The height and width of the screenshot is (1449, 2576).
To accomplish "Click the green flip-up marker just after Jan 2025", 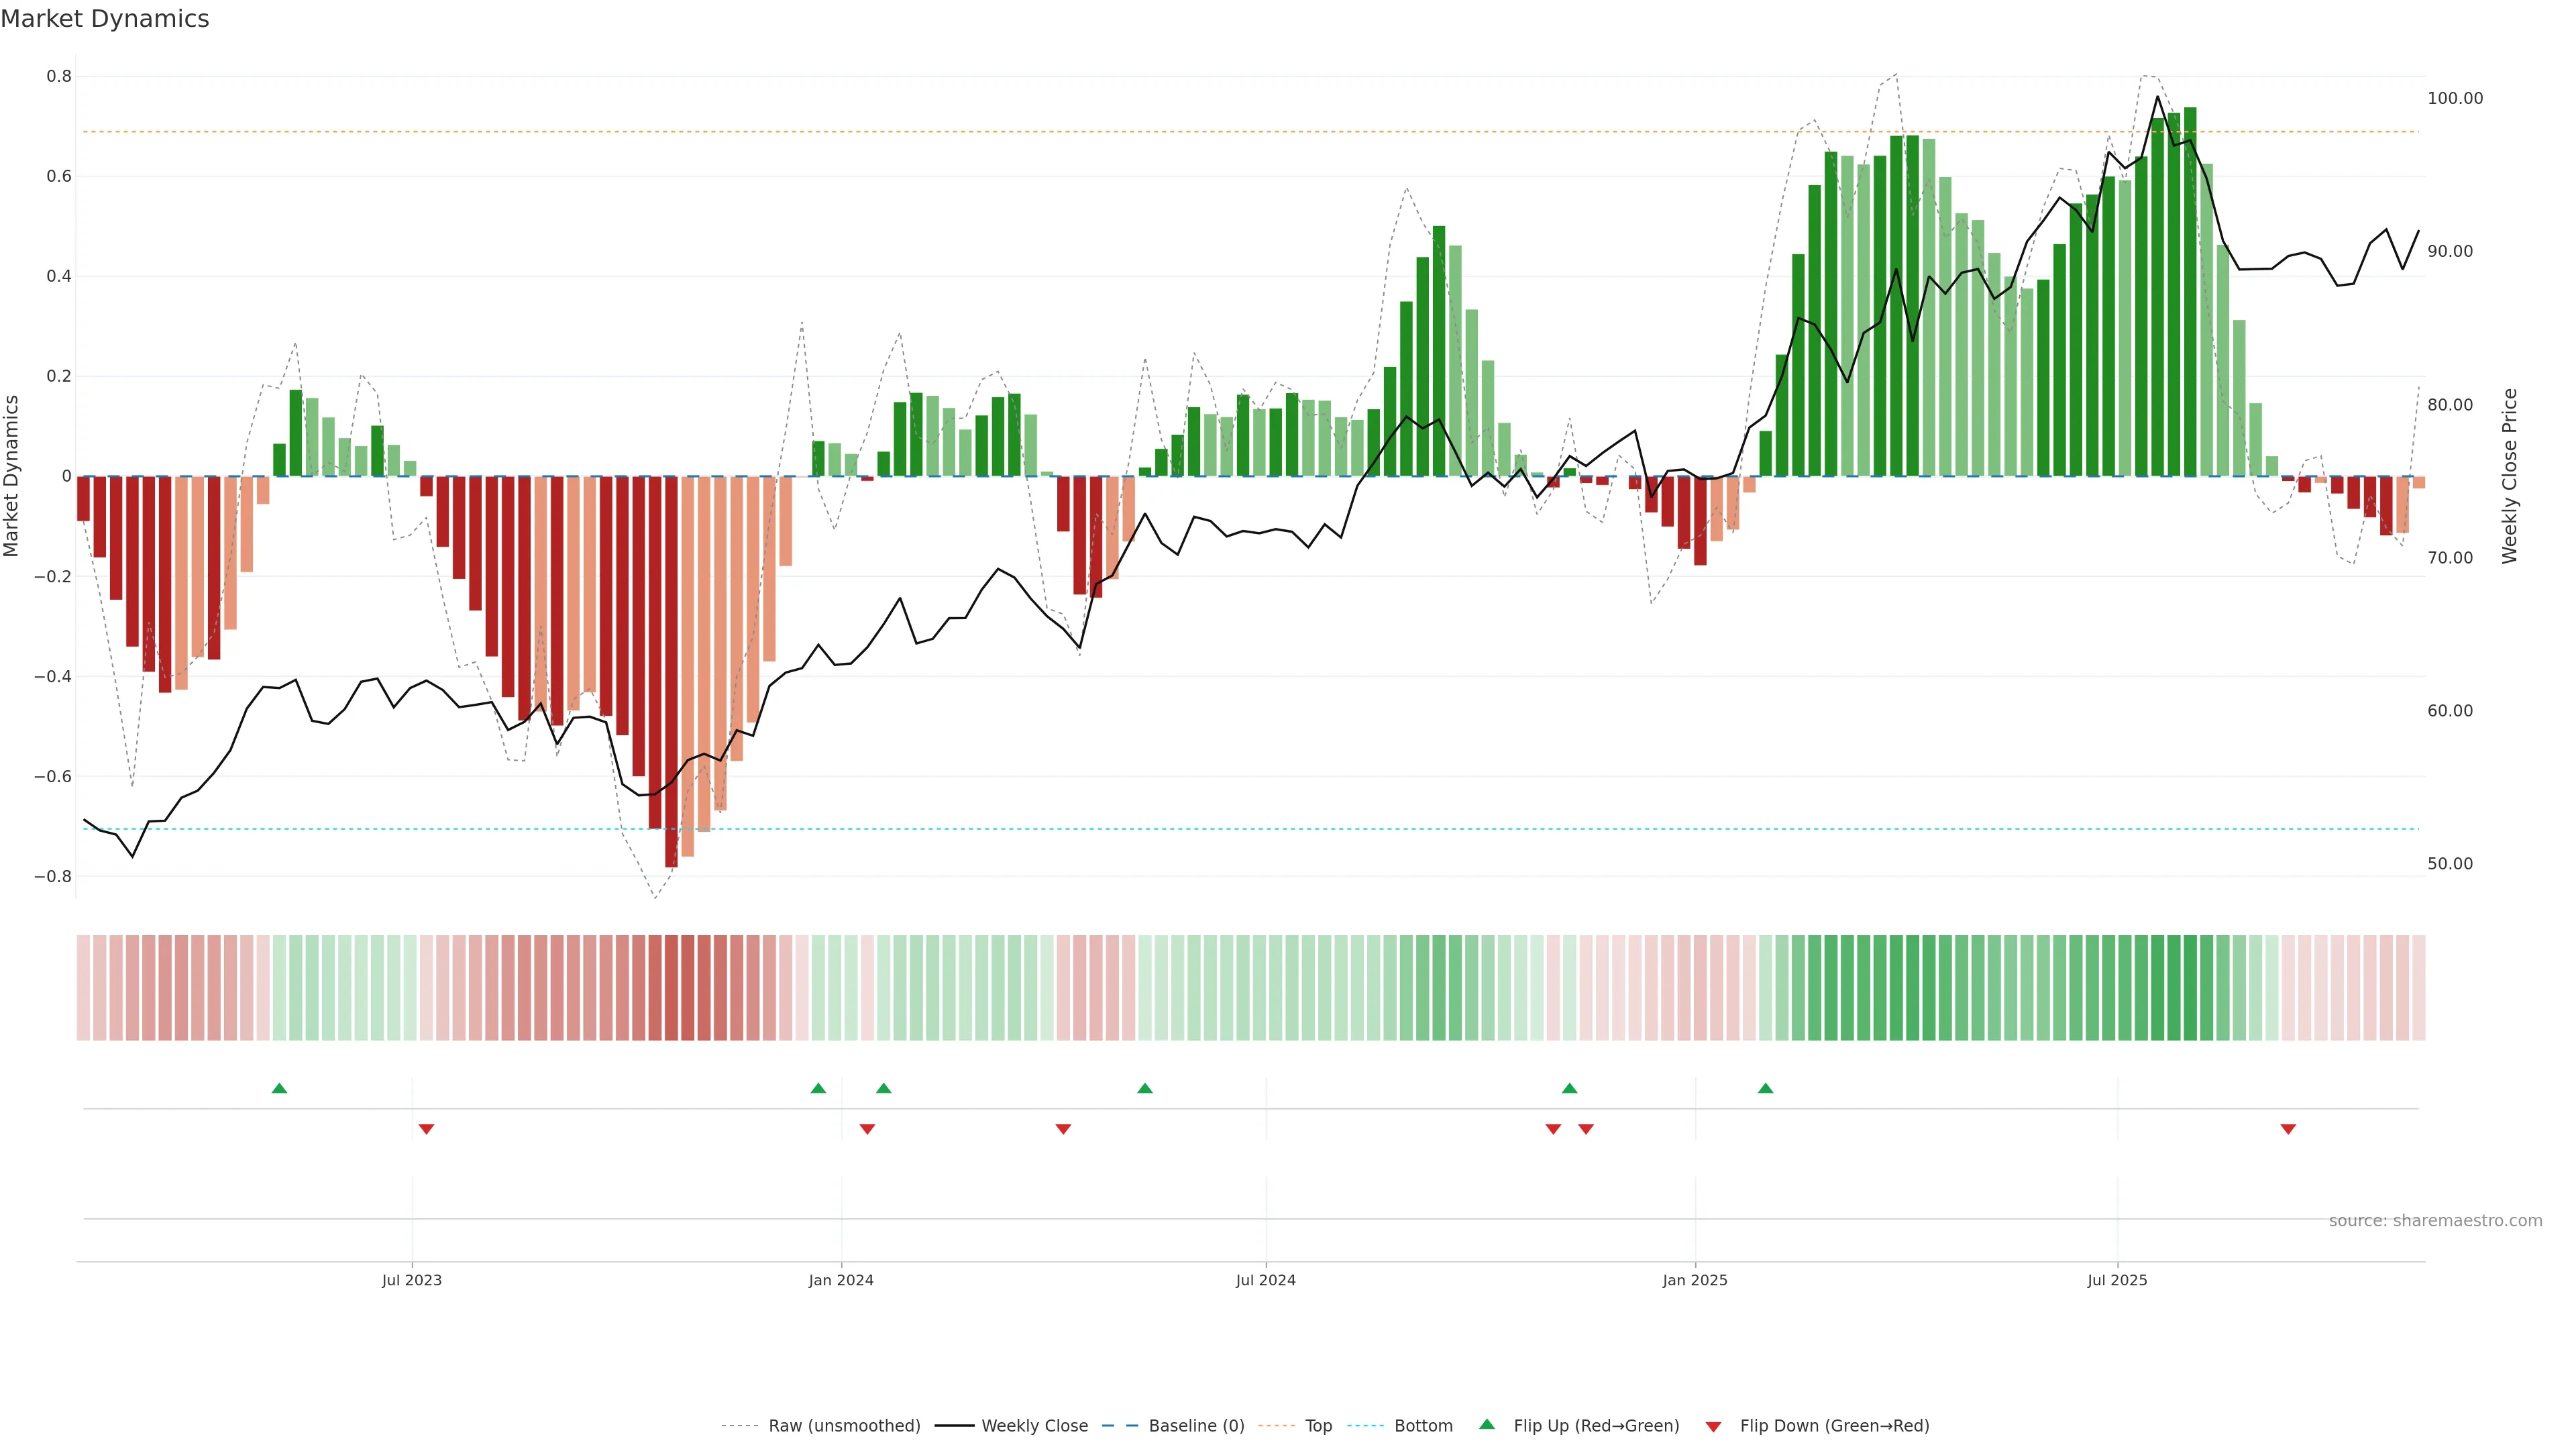I will pyautogui.click(x=1765, y=1088).
